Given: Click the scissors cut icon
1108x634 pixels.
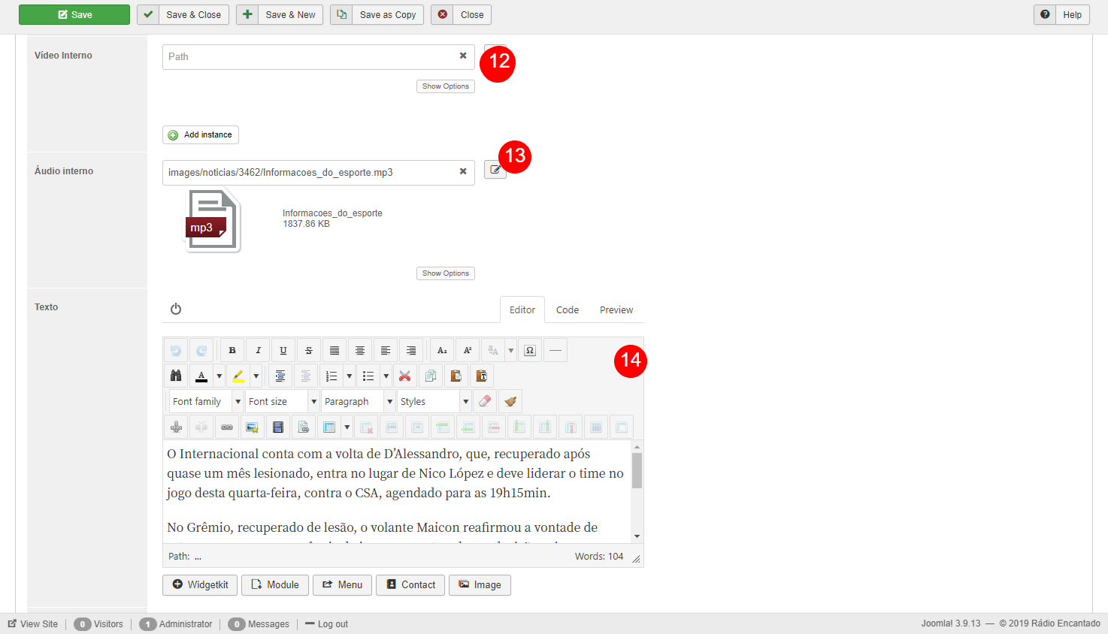Looking at the screenshot, I should click(x=405, y=376).
